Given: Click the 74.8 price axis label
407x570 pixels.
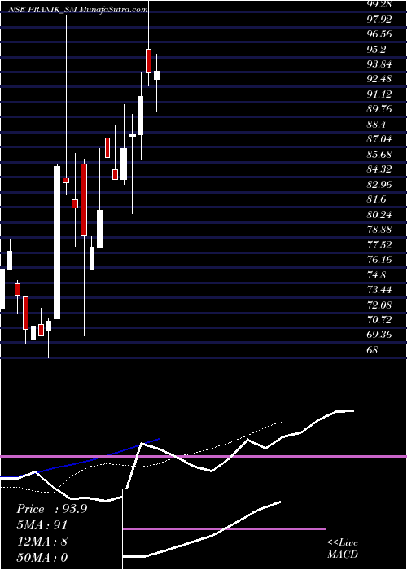Looking at the screenshot, I should coord(376,275).
